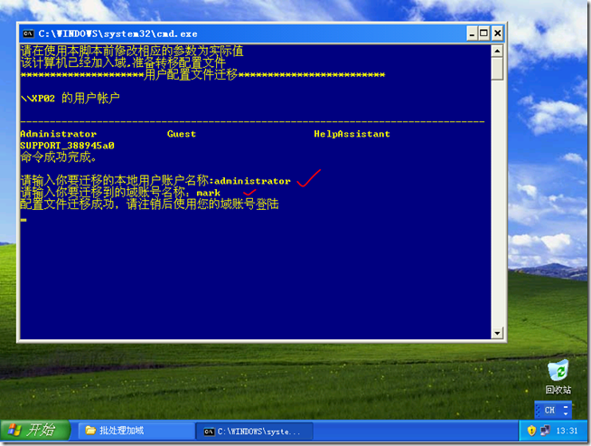The width and height of the screenshot is (591, 446).
Task: Click the 13:31 system clock
Action: tap(567, 431)
